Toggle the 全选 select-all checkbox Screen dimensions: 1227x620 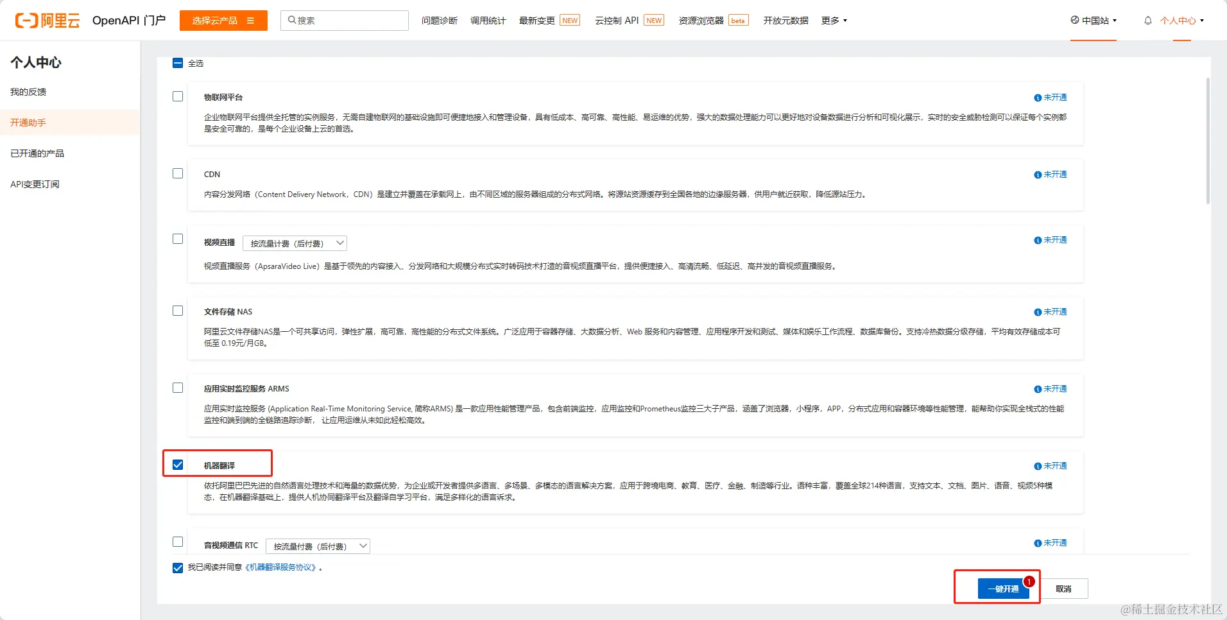tap(178, 63)
